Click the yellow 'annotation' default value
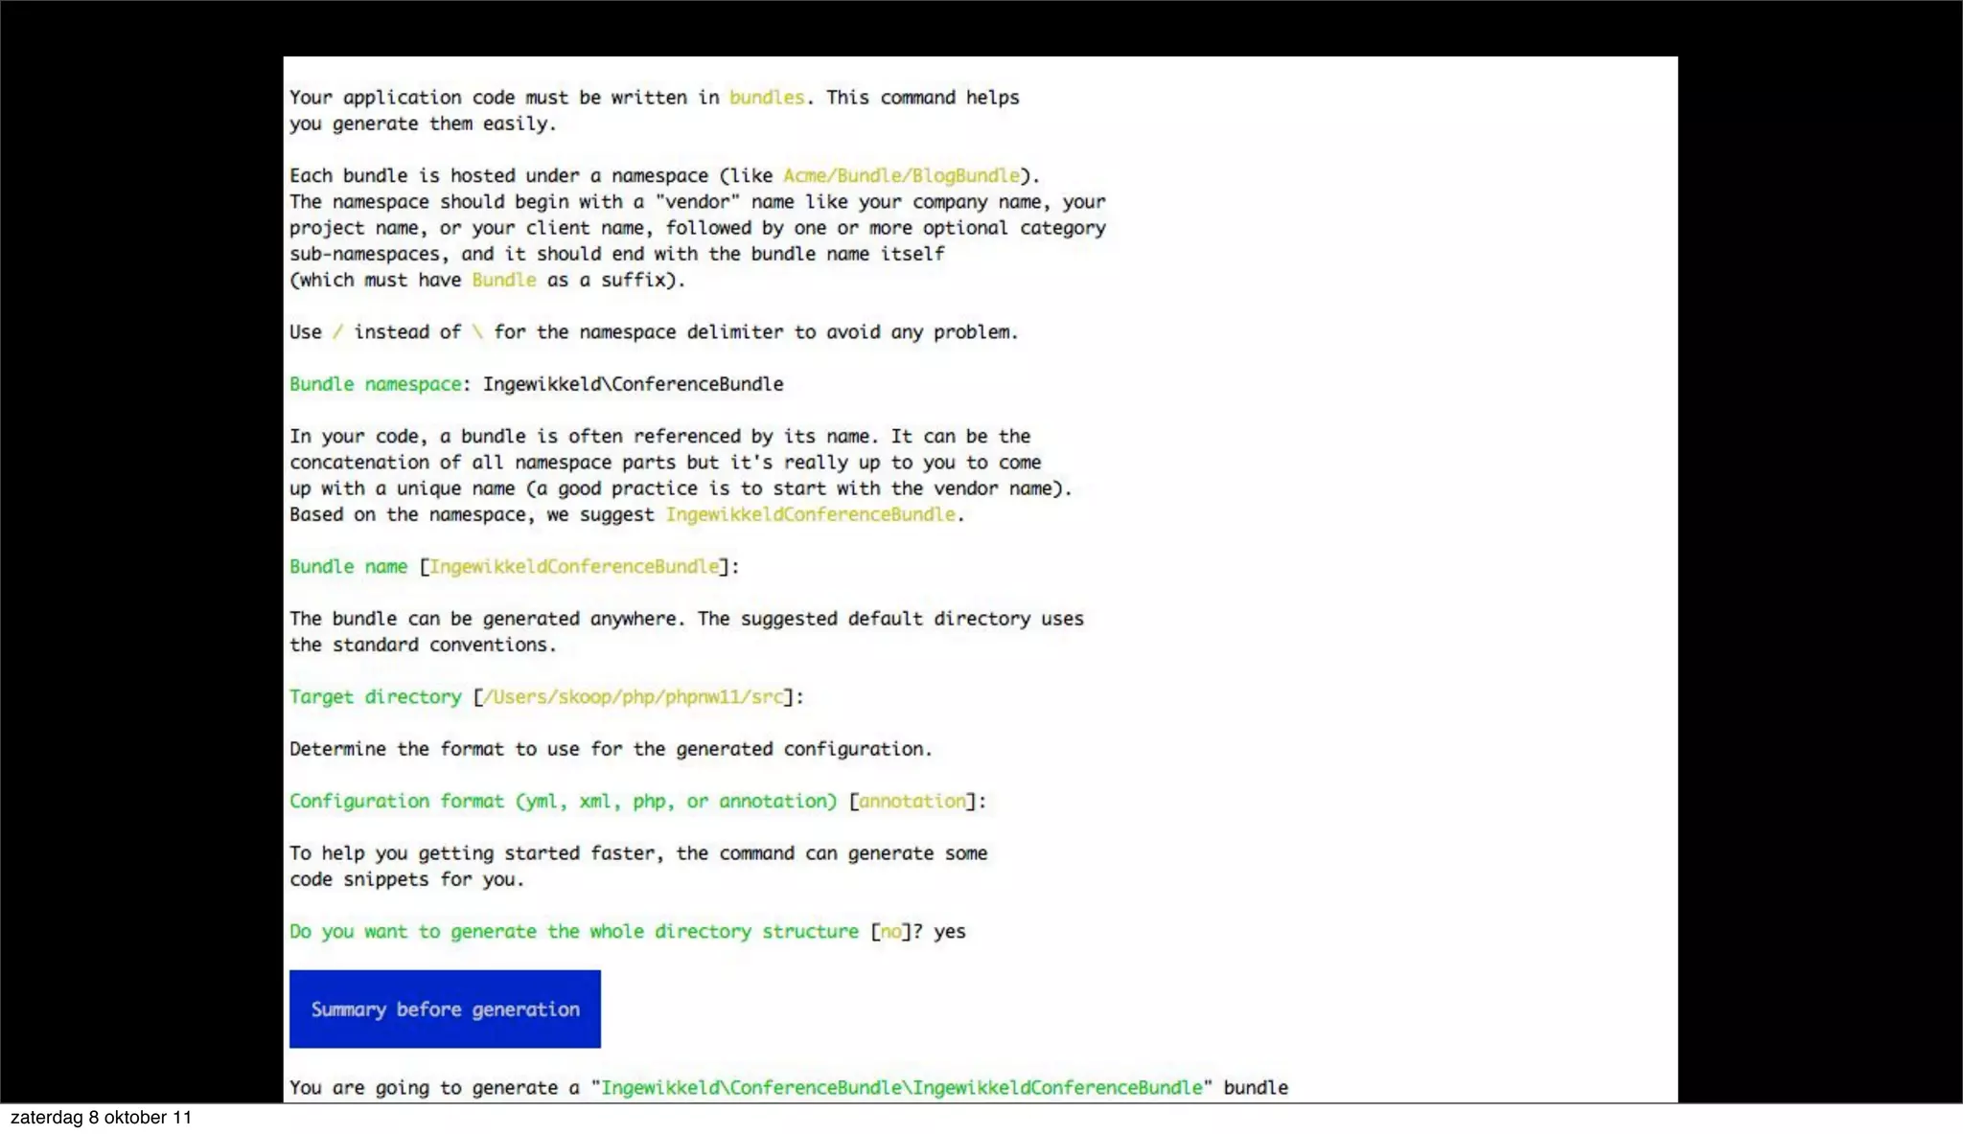Image resolution: width=1963 pixels, height=1134 pixels. (x=912, y=802)
